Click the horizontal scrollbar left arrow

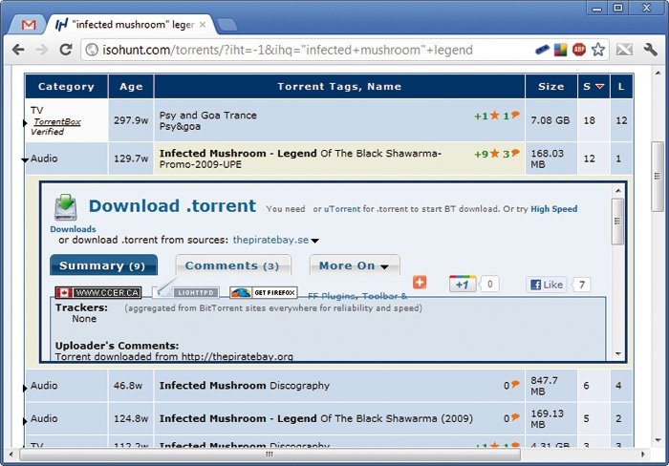(11, 455)
